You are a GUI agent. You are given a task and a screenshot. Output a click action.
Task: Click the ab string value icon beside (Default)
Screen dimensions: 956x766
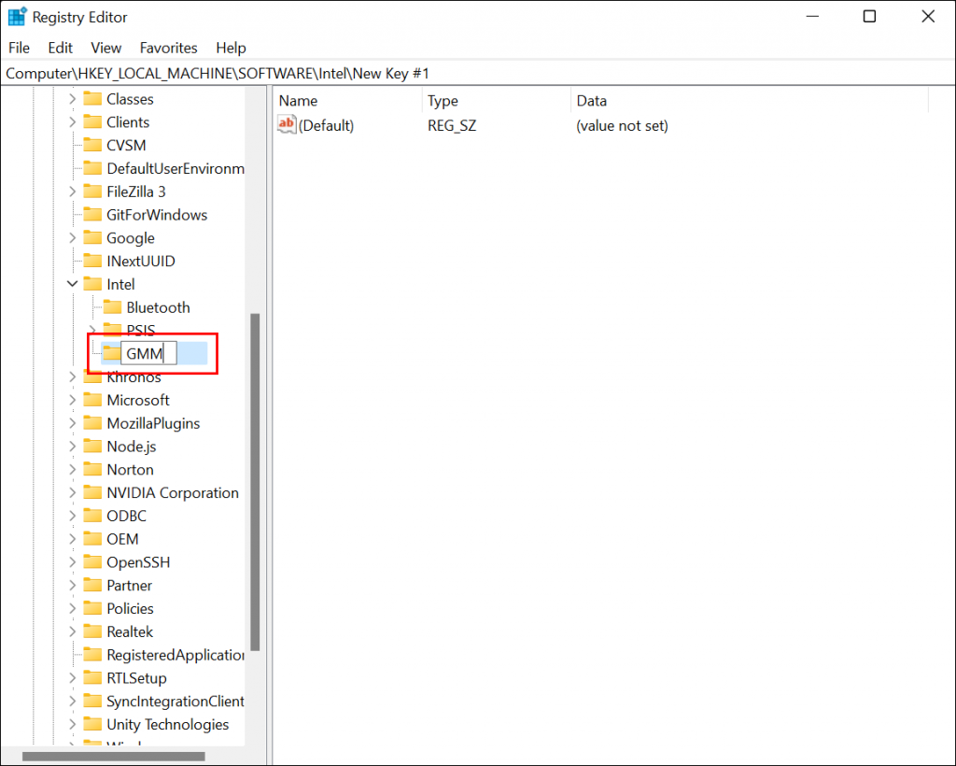[285, 124]
